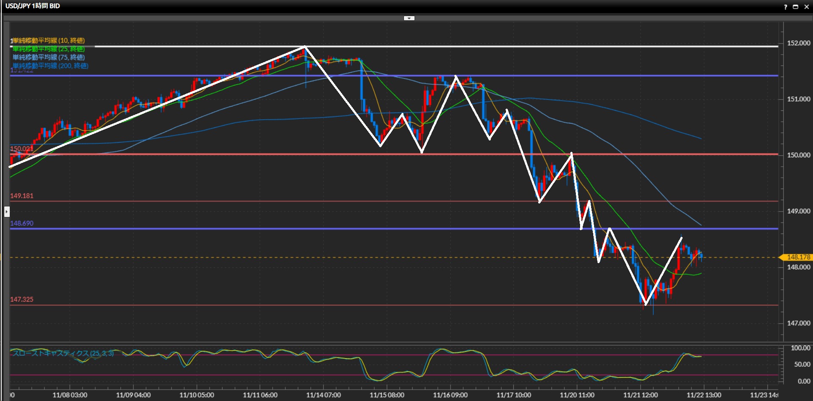Viewport: 813px width, 401px height.
Task: Expand the left side panel arrow
Action: pos(7,211)
